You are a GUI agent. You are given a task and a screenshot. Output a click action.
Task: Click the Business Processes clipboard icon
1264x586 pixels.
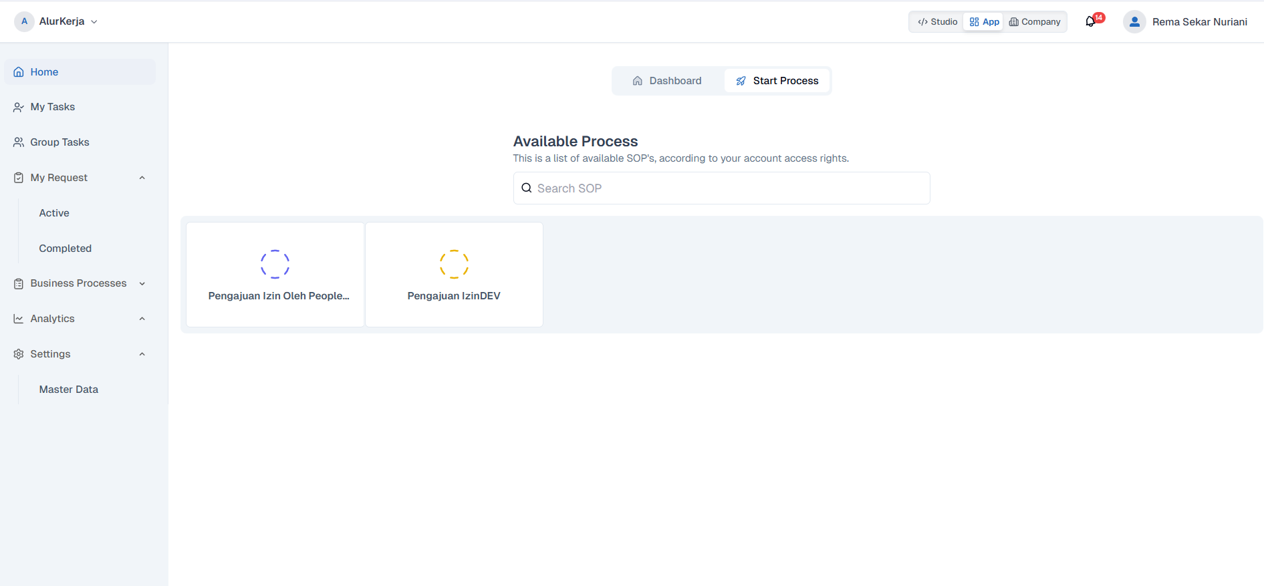point(19,283)
